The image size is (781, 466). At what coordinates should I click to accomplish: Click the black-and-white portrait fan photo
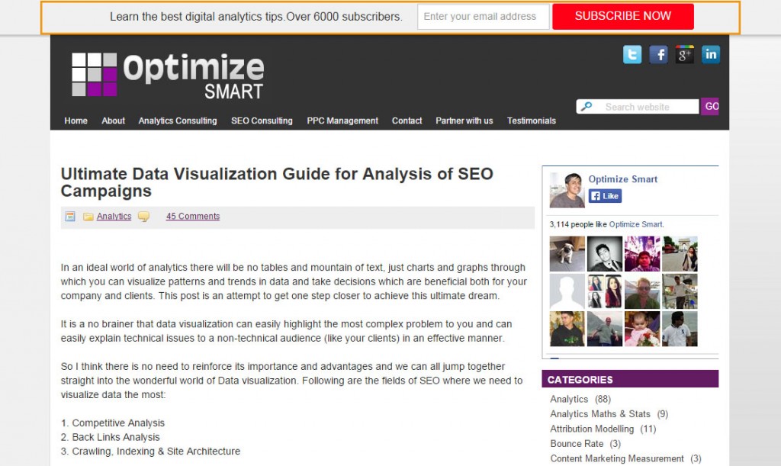point(605,254)
